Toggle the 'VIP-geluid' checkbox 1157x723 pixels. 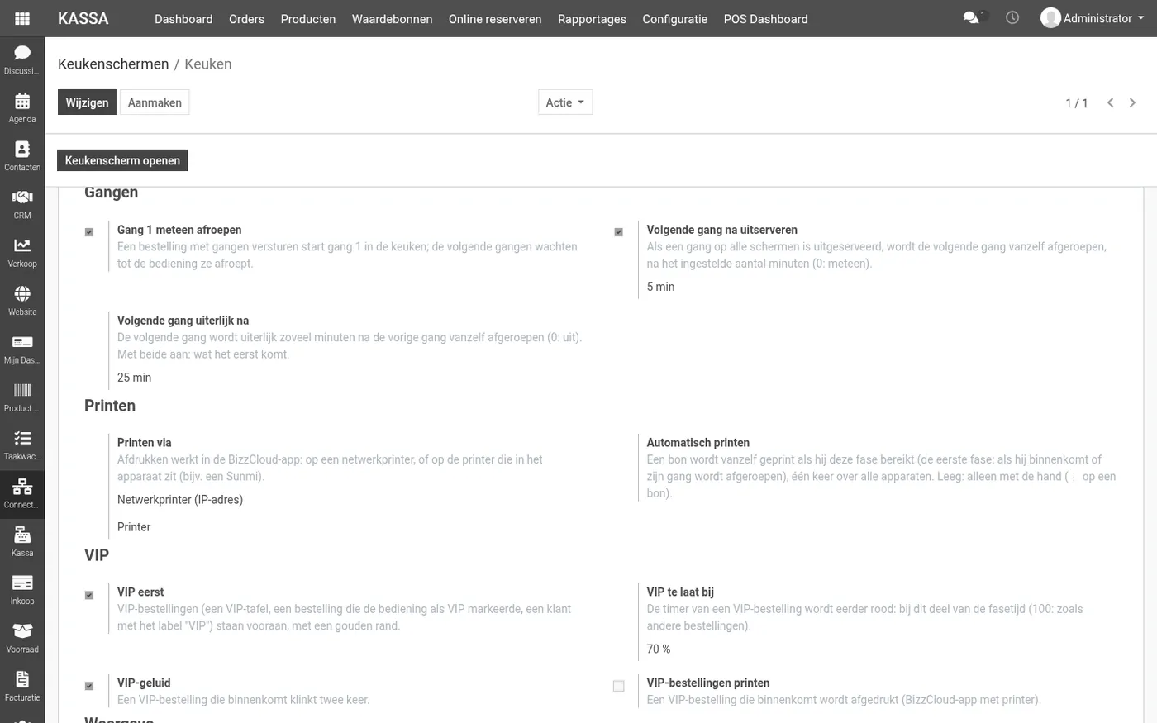[x=89, y=686]
